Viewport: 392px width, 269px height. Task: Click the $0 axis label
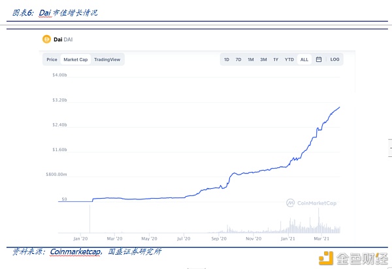click(64, 199)
